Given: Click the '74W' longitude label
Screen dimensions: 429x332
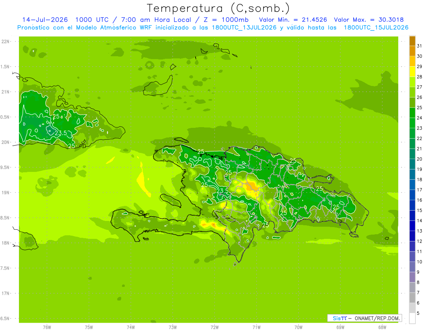Looking at the screenshot, I should tap(130, 327).
